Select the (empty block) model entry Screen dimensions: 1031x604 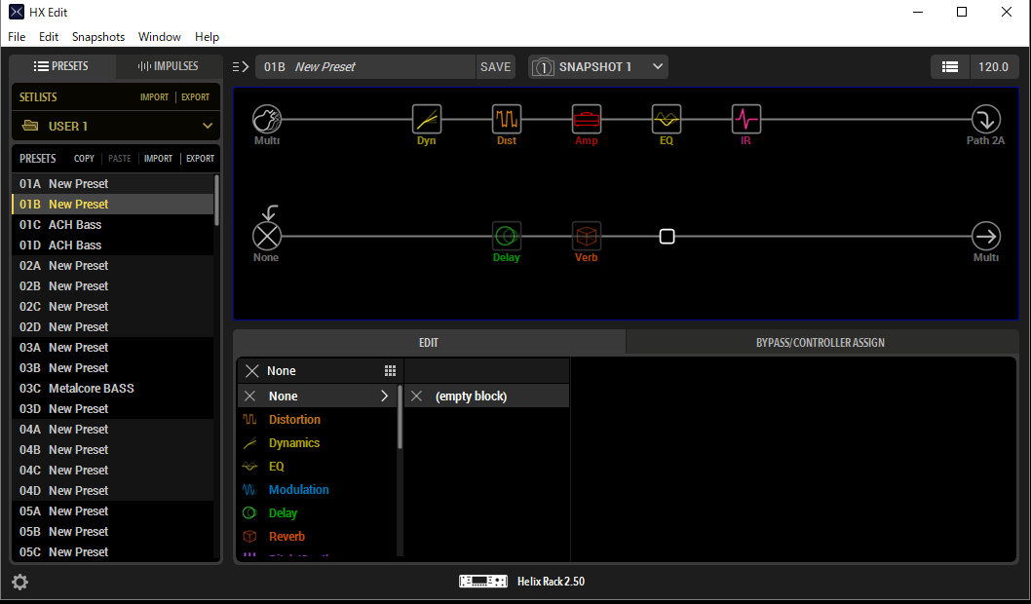pos(486,396)
